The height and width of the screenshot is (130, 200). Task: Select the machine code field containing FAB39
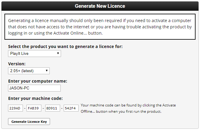[x=34, y=108]
